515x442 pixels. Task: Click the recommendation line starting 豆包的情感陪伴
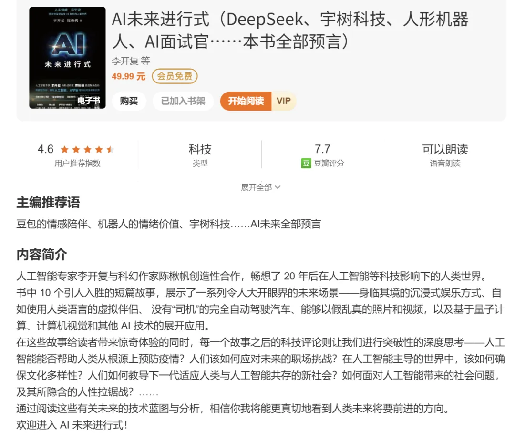(x=168, y=224)
